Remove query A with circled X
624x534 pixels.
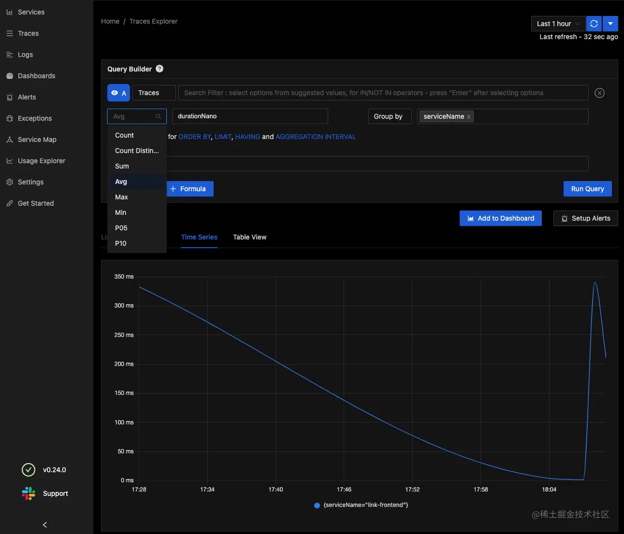599,93
